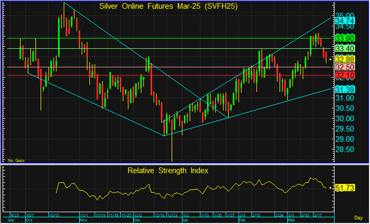
Task: Click the Silver Online Futures Mar-25 chart title
Action: pyautogui.click(x=169, y=6)
